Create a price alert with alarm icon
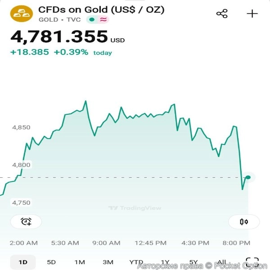 pyautogui.click(x=26, y=221)
